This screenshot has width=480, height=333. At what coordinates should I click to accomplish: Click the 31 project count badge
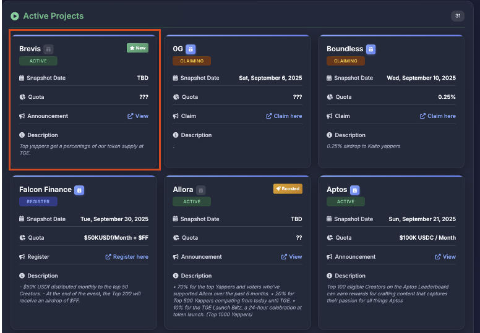pyautogui.click(x=458, y=16)
